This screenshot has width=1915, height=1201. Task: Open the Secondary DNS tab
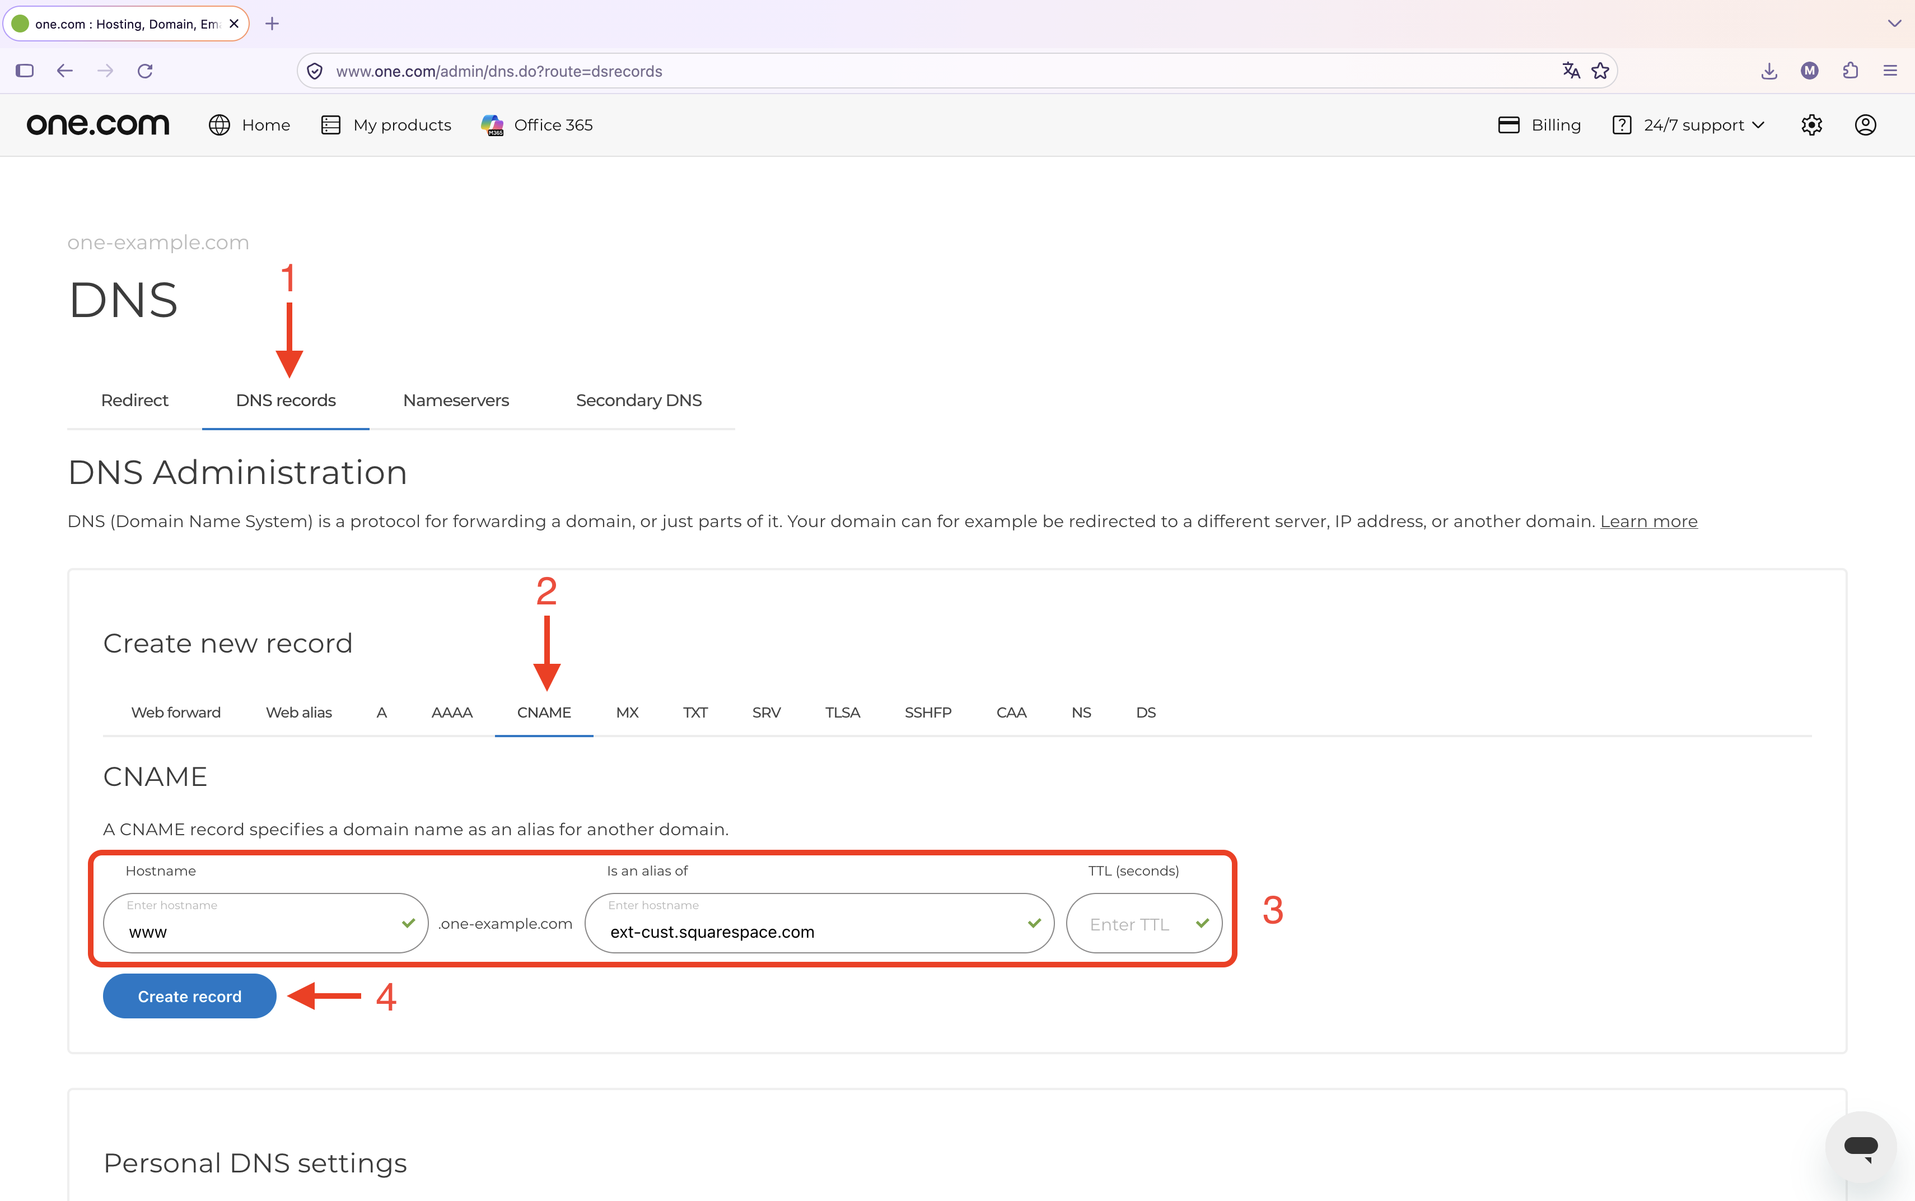click(638, 401)
